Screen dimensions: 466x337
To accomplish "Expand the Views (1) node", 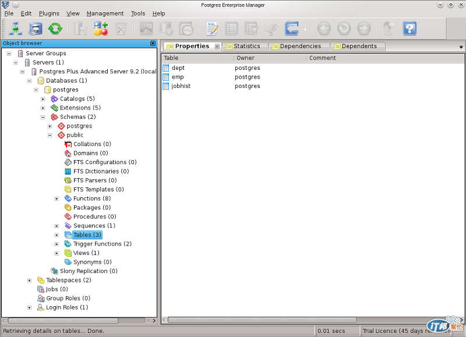I will [57, 254].
